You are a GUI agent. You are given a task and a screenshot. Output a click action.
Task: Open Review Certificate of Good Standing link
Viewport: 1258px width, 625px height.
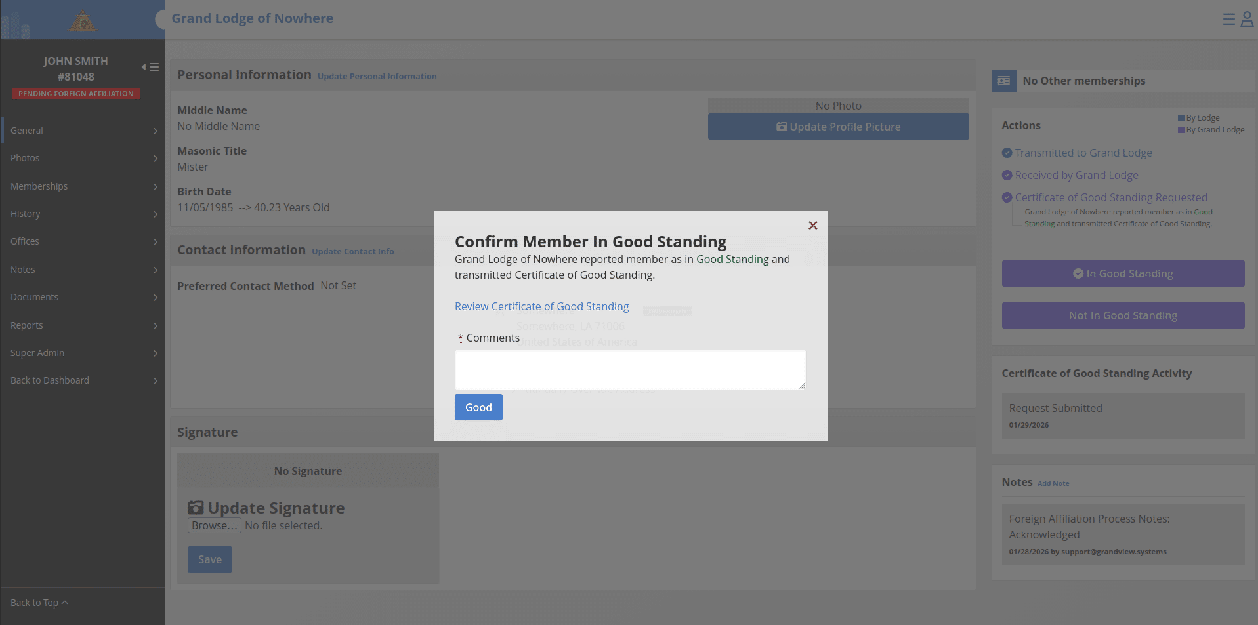point(541,306)
